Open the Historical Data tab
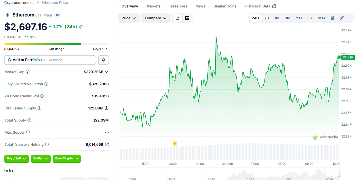 [260, 6]
